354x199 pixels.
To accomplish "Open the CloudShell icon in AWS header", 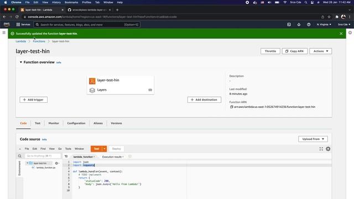I will point(289,24).
